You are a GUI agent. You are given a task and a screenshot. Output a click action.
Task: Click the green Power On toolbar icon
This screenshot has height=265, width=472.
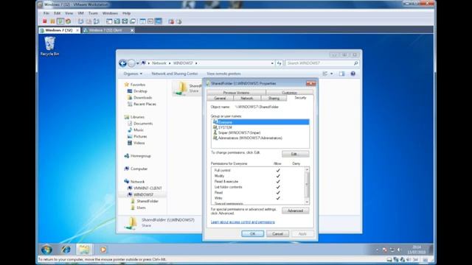click(60, 21)
